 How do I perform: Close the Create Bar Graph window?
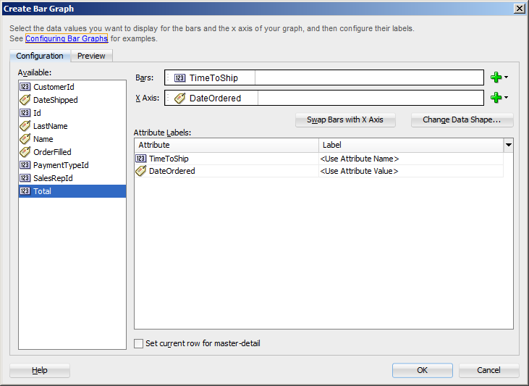click(x=519, y=9)
